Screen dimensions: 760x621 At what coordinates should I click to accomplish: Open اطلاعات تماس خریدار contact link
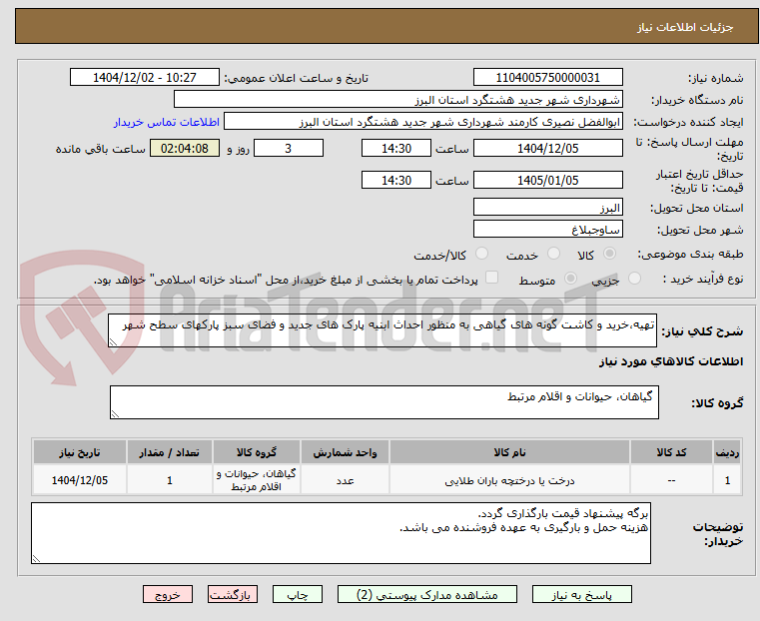pyautogui.click(x=167, y=122)
